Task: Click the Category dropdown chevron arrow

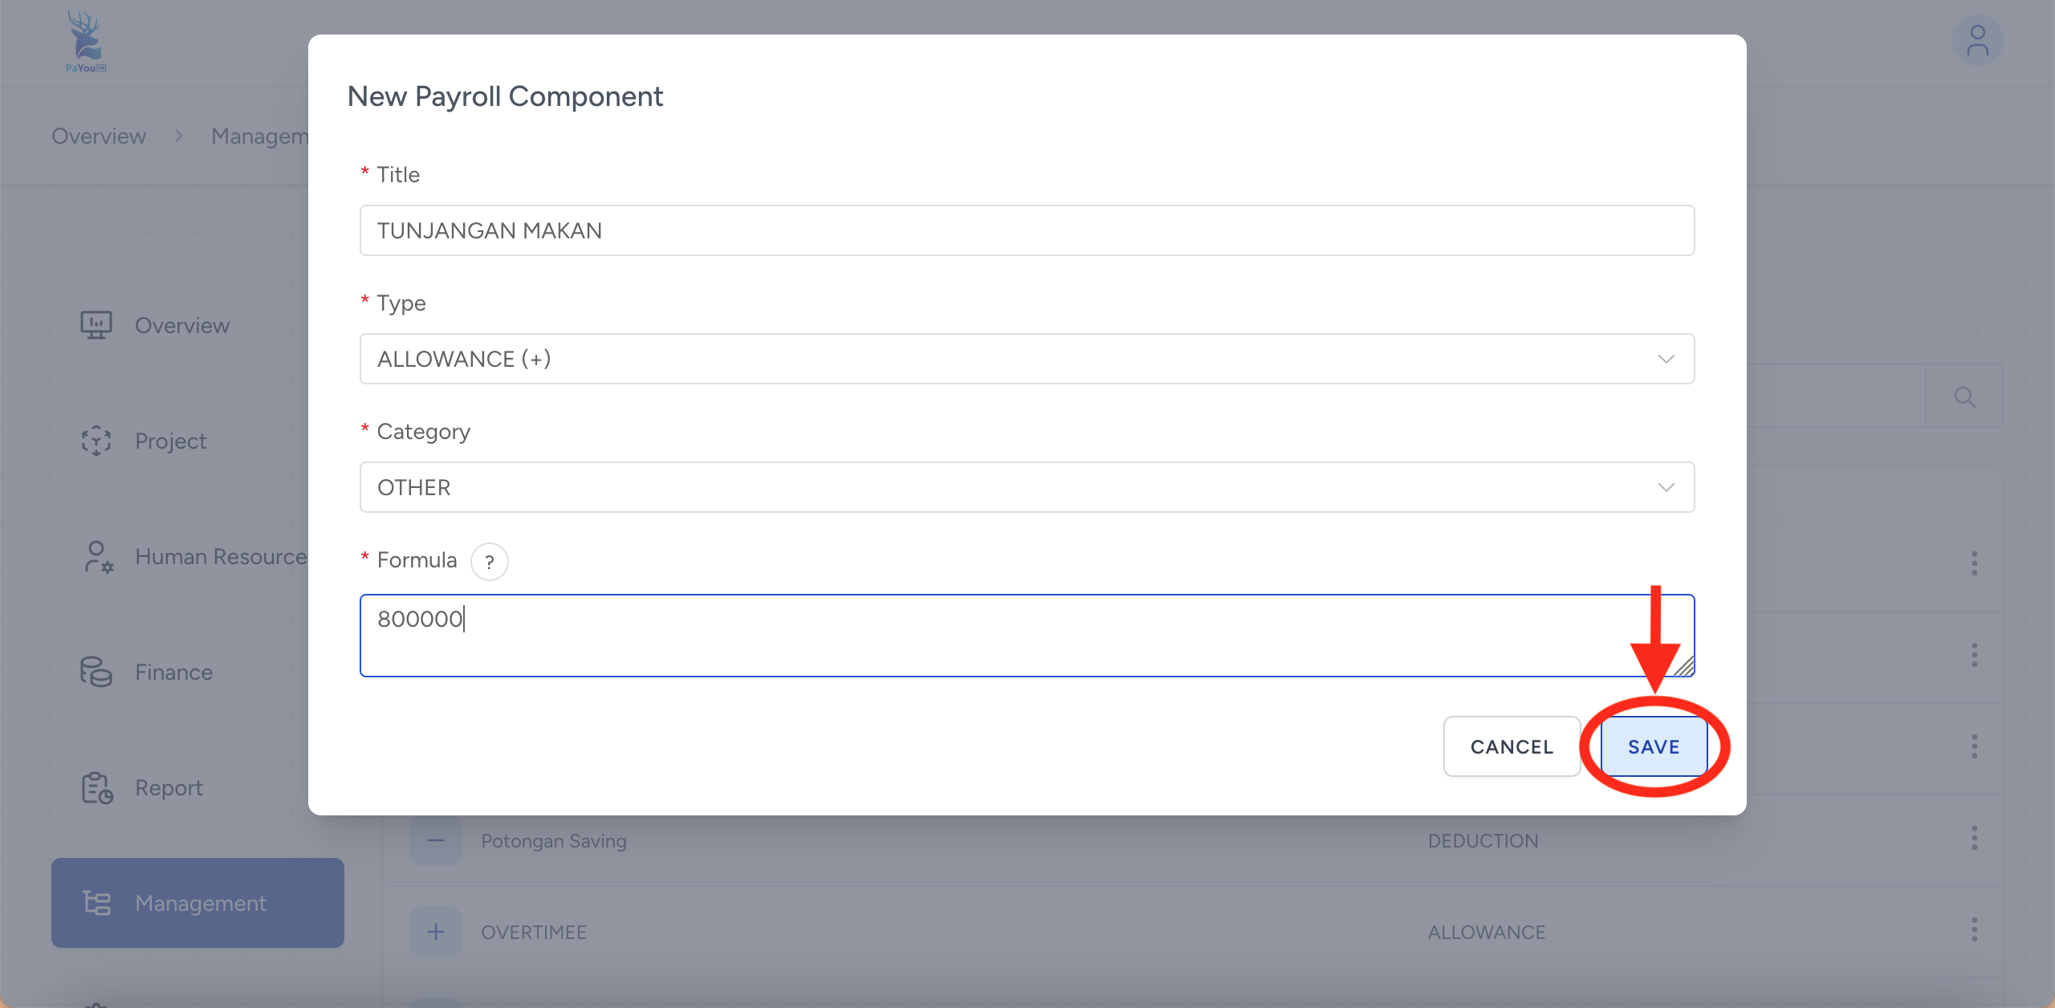Action: pos(1666,487)
